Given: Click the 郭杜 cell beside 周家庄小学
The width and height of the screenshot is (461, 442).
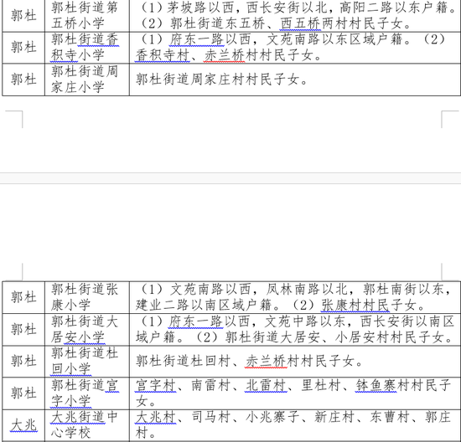Looking at the screenshot, I should point(23,80).
